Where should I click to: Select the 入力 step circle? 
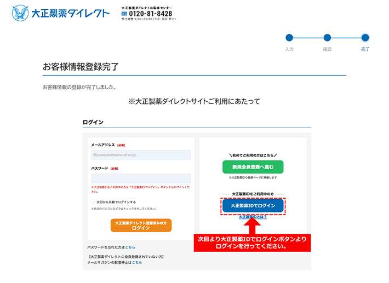(x=289, y=38)
